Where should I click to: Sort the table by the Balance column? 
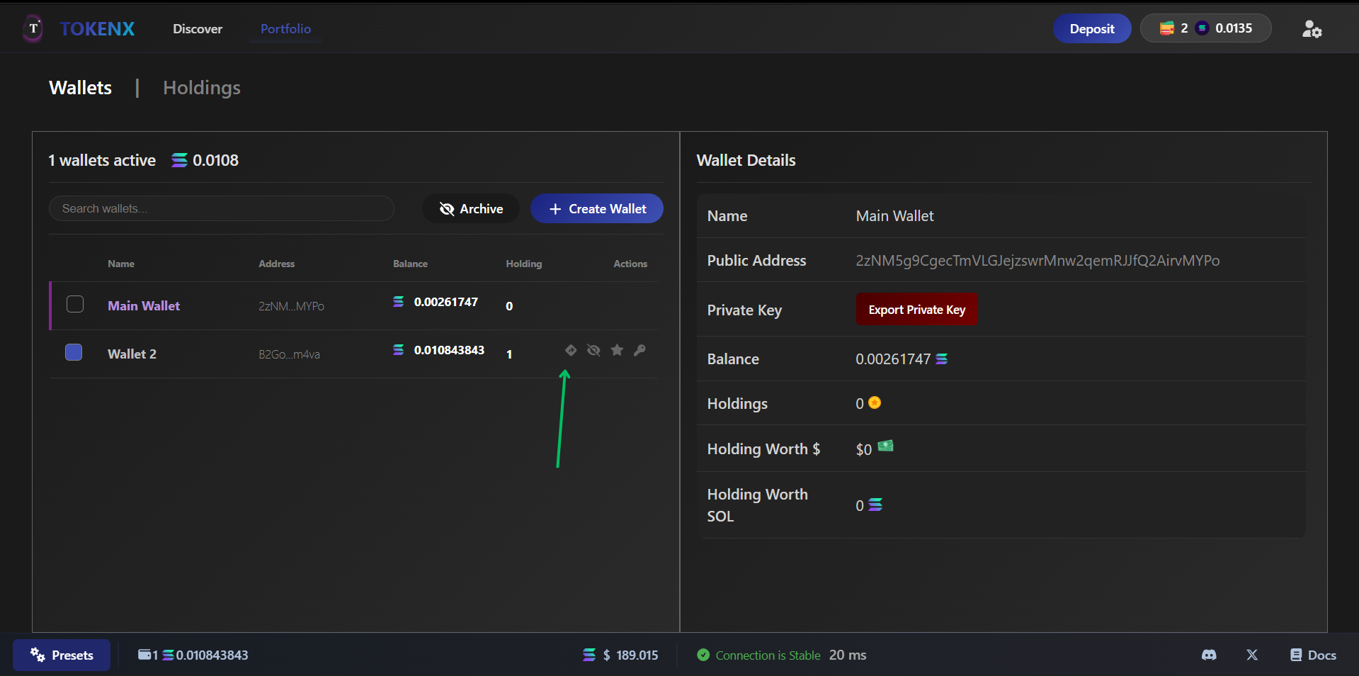(410, 263)
